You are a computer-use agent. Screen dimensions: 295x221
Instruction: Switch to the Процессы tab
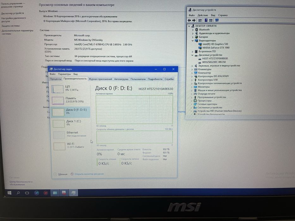[x=56, y=79]
